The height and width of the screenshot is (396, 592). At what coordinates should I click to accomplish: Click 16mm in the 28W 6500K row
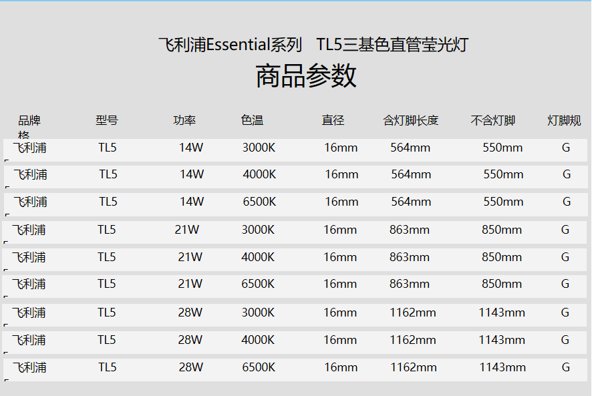tap(341, 367)
